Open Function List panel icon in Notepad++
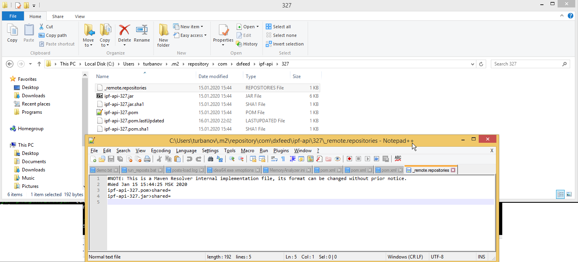 [x=319, y=159]
